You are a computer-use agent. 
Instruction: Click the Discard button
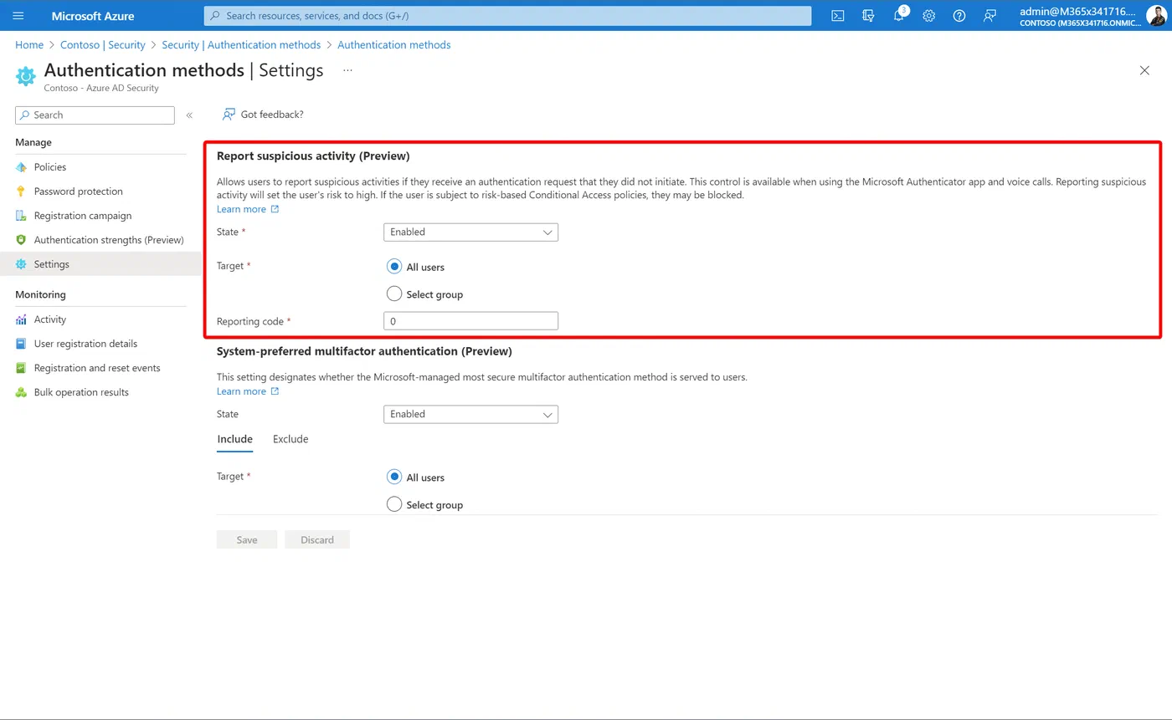pos(317,539)
